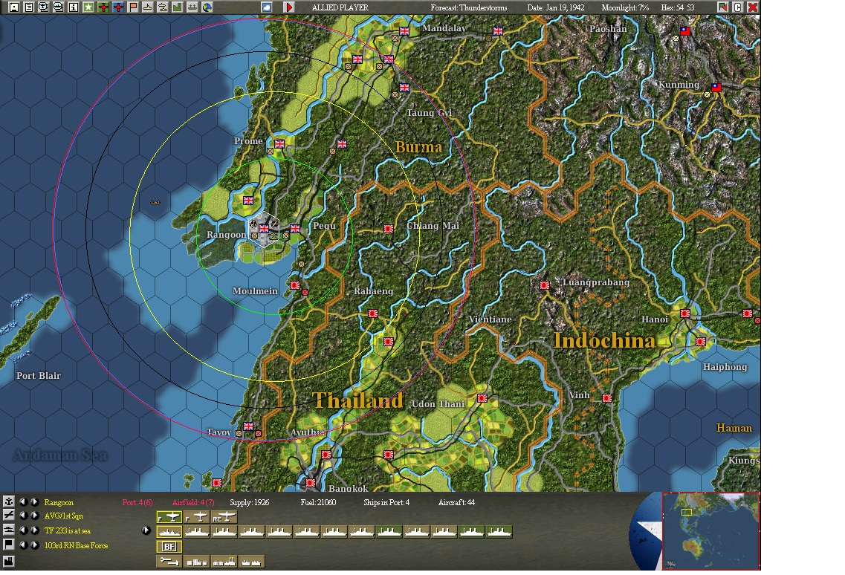Go to previous base before Rangoon

[x=22, y=501]
